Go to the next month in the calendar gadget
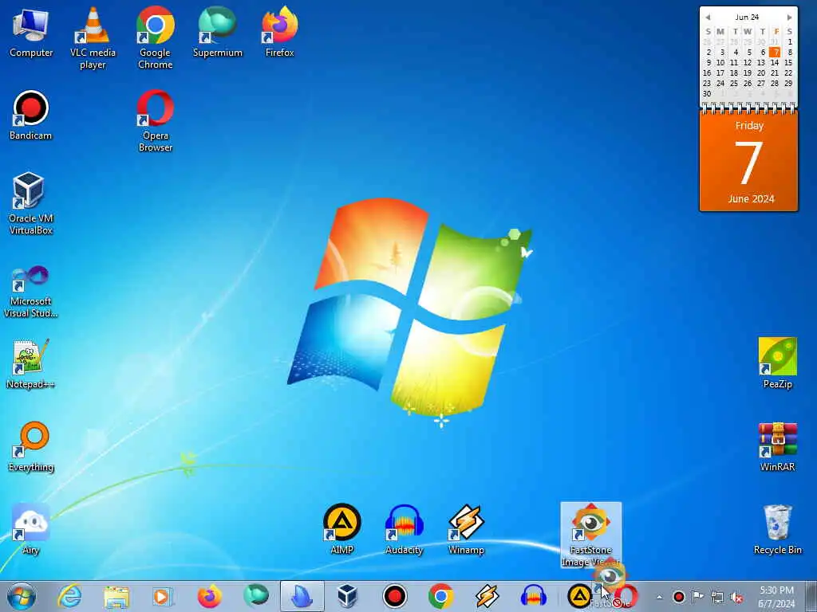The image size is (817, 612). (x=789, y=18)
